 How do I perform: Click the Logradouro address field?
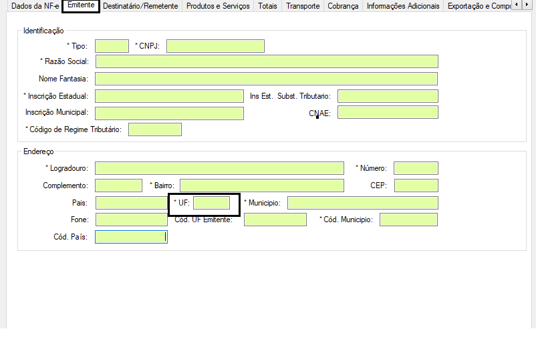point(219,168)
